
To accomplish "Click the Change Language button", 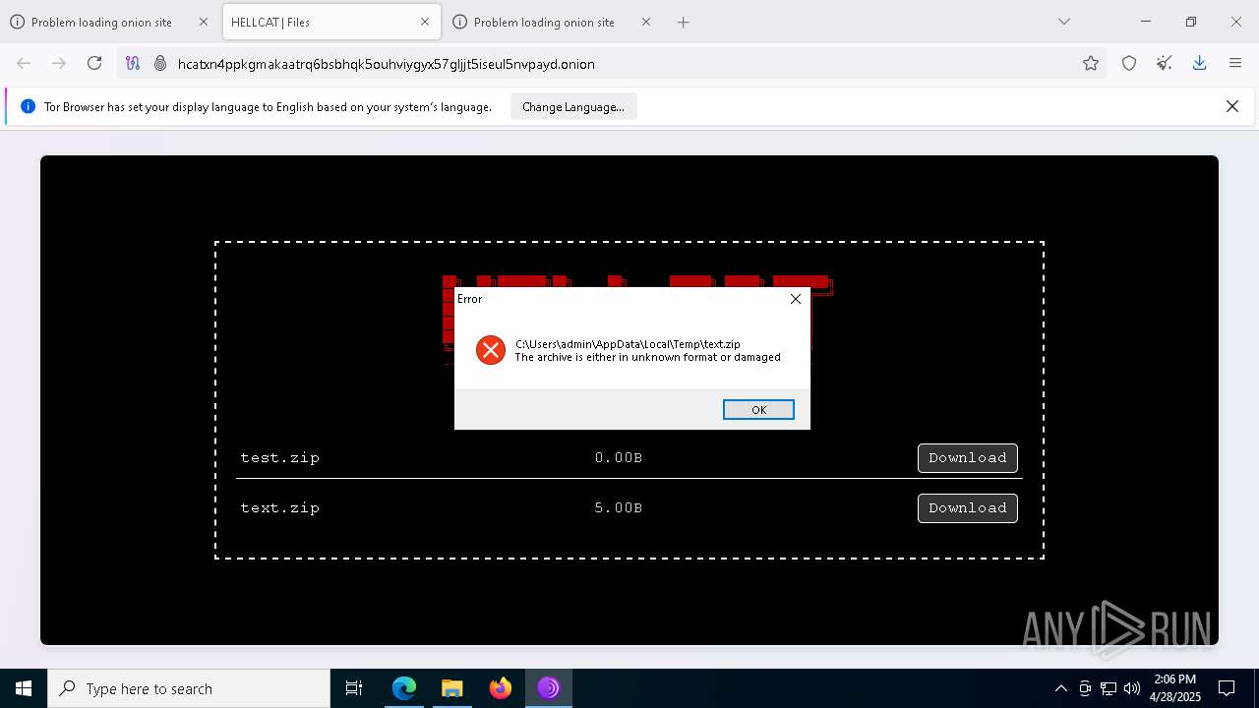I will coord(573,107).
